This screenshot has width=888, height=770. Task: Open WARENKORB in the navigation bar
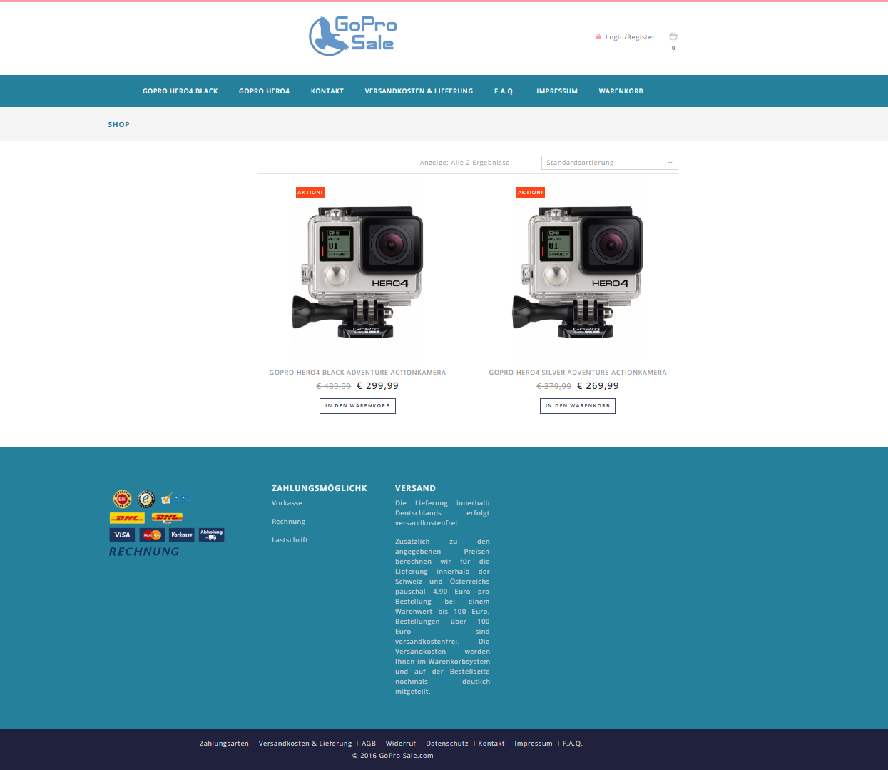coord(621,91)
